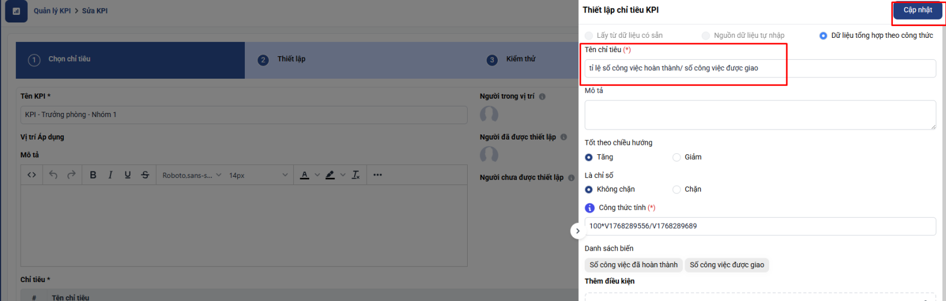Viewport: 946px width, 301px height.
Task: Click the source code view icon in editor
Action: pos(32,175)
